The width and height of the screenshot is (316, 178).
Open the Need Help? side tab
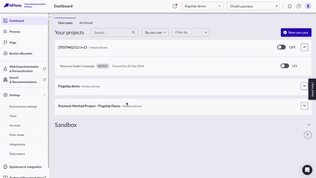coord(312,89)
